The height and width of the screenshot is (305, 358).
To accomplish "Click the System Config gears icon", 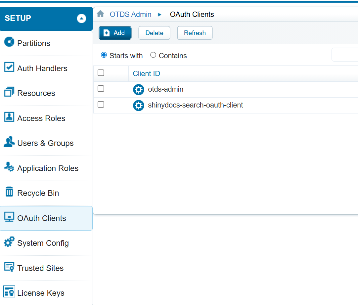I will tap(9, 242).
